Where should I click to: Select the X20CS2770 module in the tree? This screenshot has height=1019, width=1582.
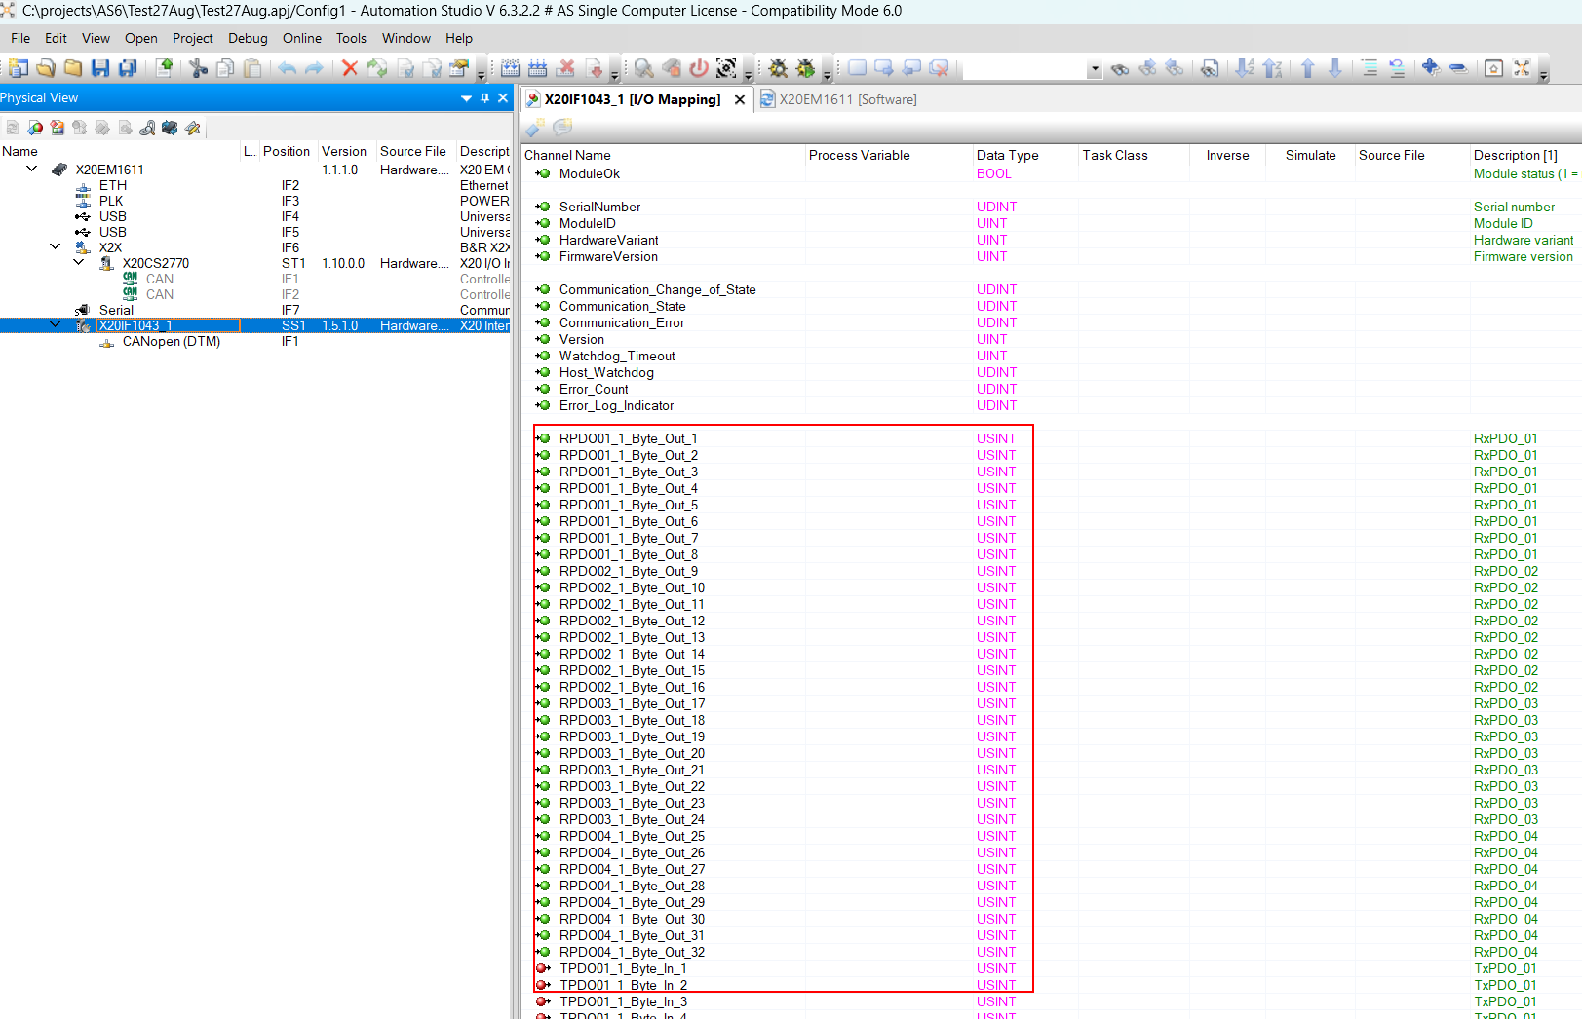156,263
